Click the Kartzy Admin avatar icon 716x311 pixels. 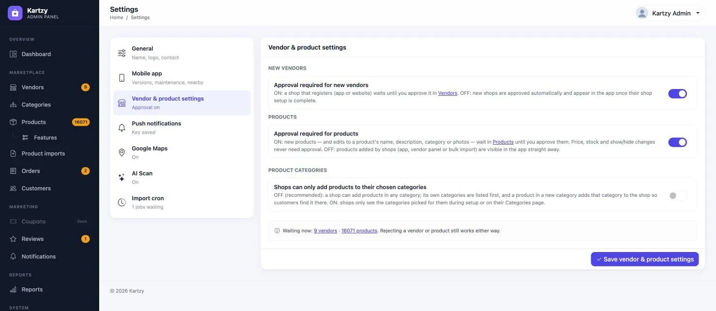coord(642,13)
